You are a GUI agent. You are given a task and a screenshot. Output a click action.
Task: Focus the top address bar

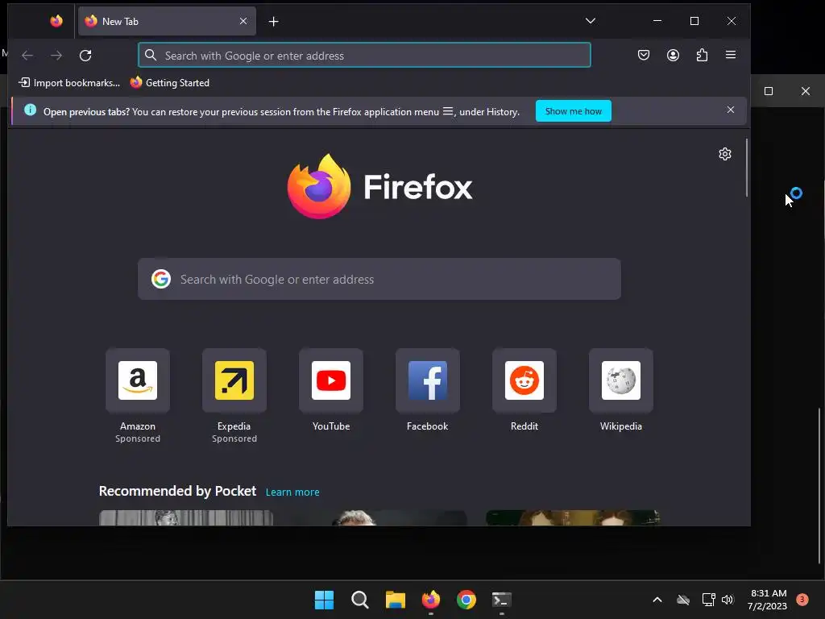point(364,56)
